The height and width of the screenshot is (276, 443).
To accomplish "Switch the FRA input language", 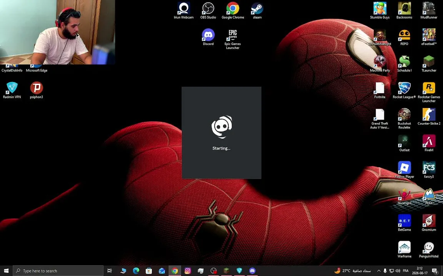I will click(406, 271).
